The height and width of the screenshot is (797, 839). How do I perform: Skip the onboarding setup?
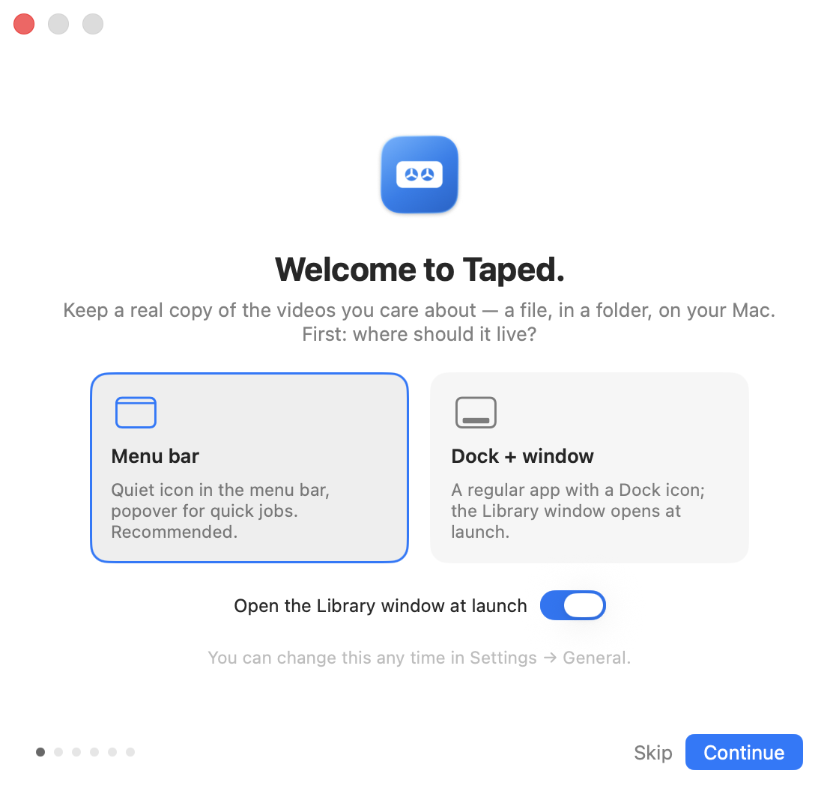pos(652,753)
